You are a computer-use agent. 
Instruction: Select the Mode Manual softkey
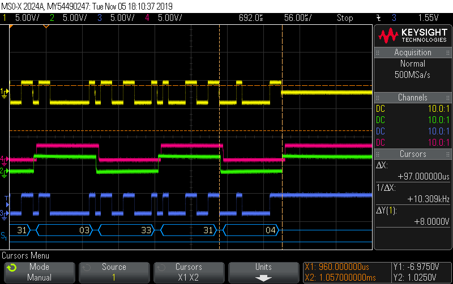[x=40, y=272]
